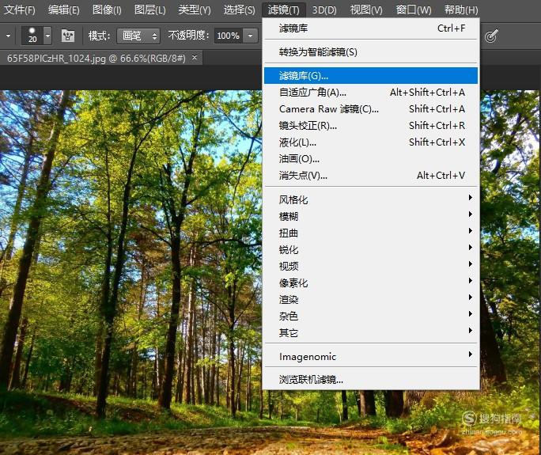Launch Camera Raw 滤镜(C)...
This screenshot has width=541, height=455.
pyautogui.click(x=371, y=108)
